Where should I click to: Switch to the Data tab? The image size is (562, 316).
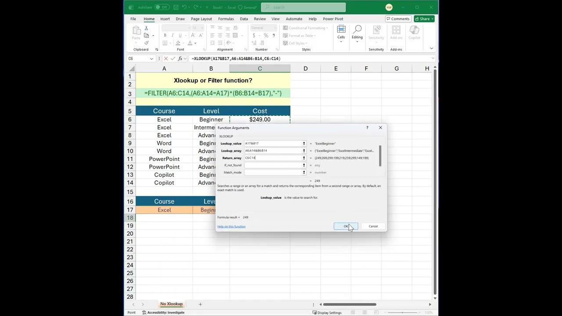[x=244, y=19]
